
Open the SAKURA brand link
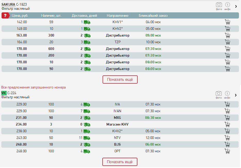(x=8, y=4)
